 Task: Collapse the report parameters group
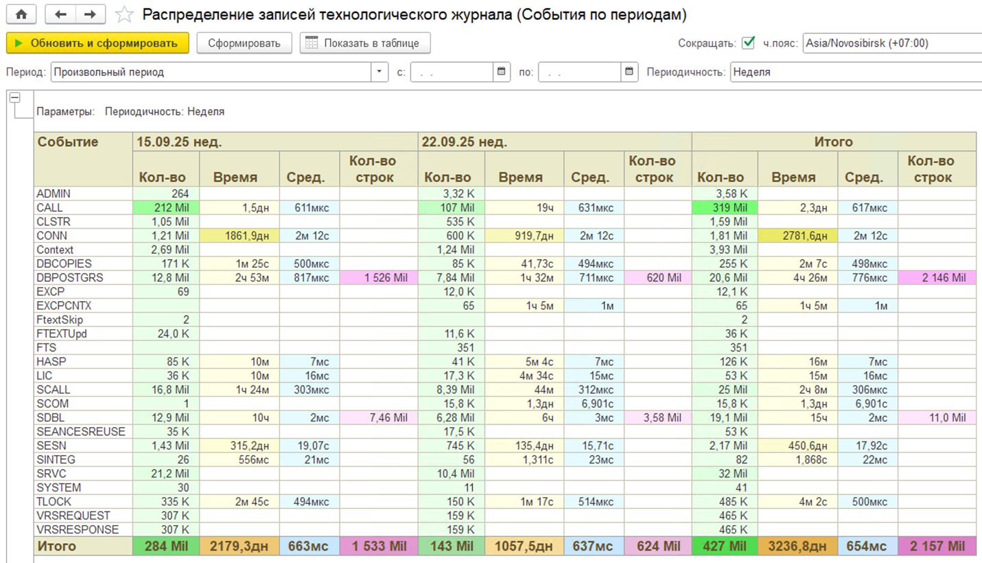coord(14,98)
